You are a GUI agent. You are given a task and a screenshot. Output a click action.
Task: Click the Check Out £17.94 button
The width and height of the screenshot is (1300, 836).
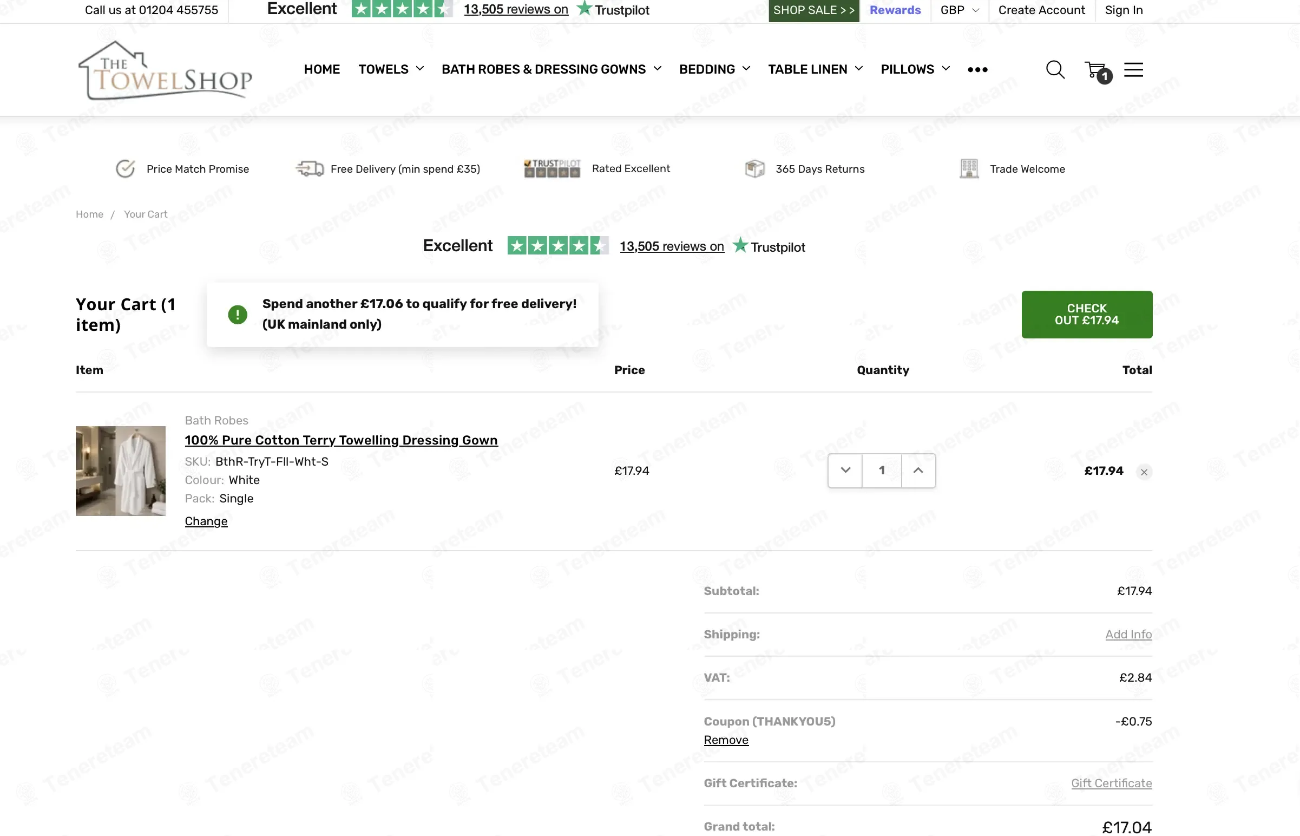pyautogui.click(x=1086, y=315)
